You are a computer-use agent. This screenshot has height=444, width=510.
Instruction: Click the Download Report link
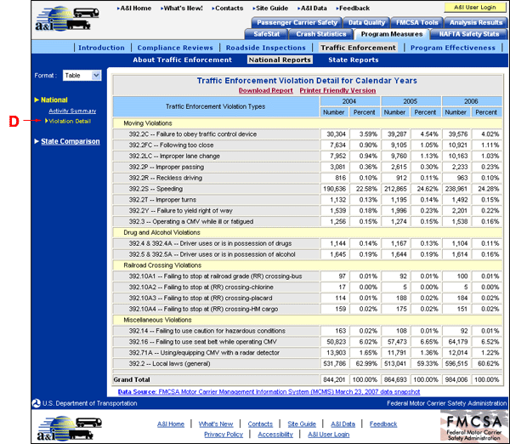click(266, 90)
